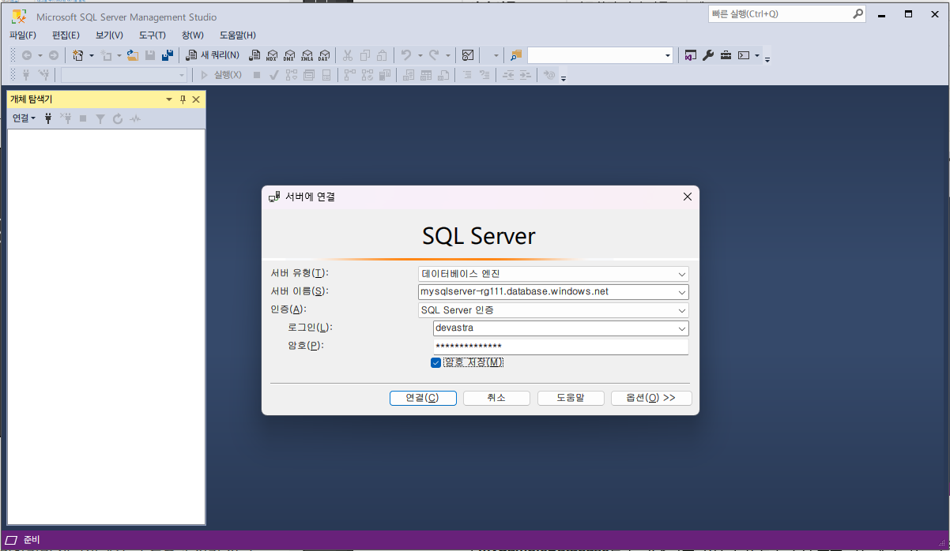Open a DAX query icon

323,55
